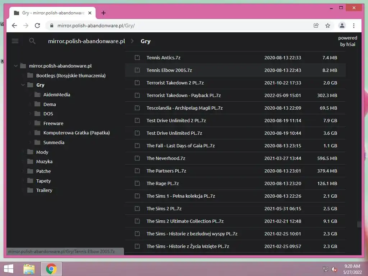The image size is (368, 276).
Task: Click the file icon next to The Neverhood.7z
Action: click(x=137, y=158)
